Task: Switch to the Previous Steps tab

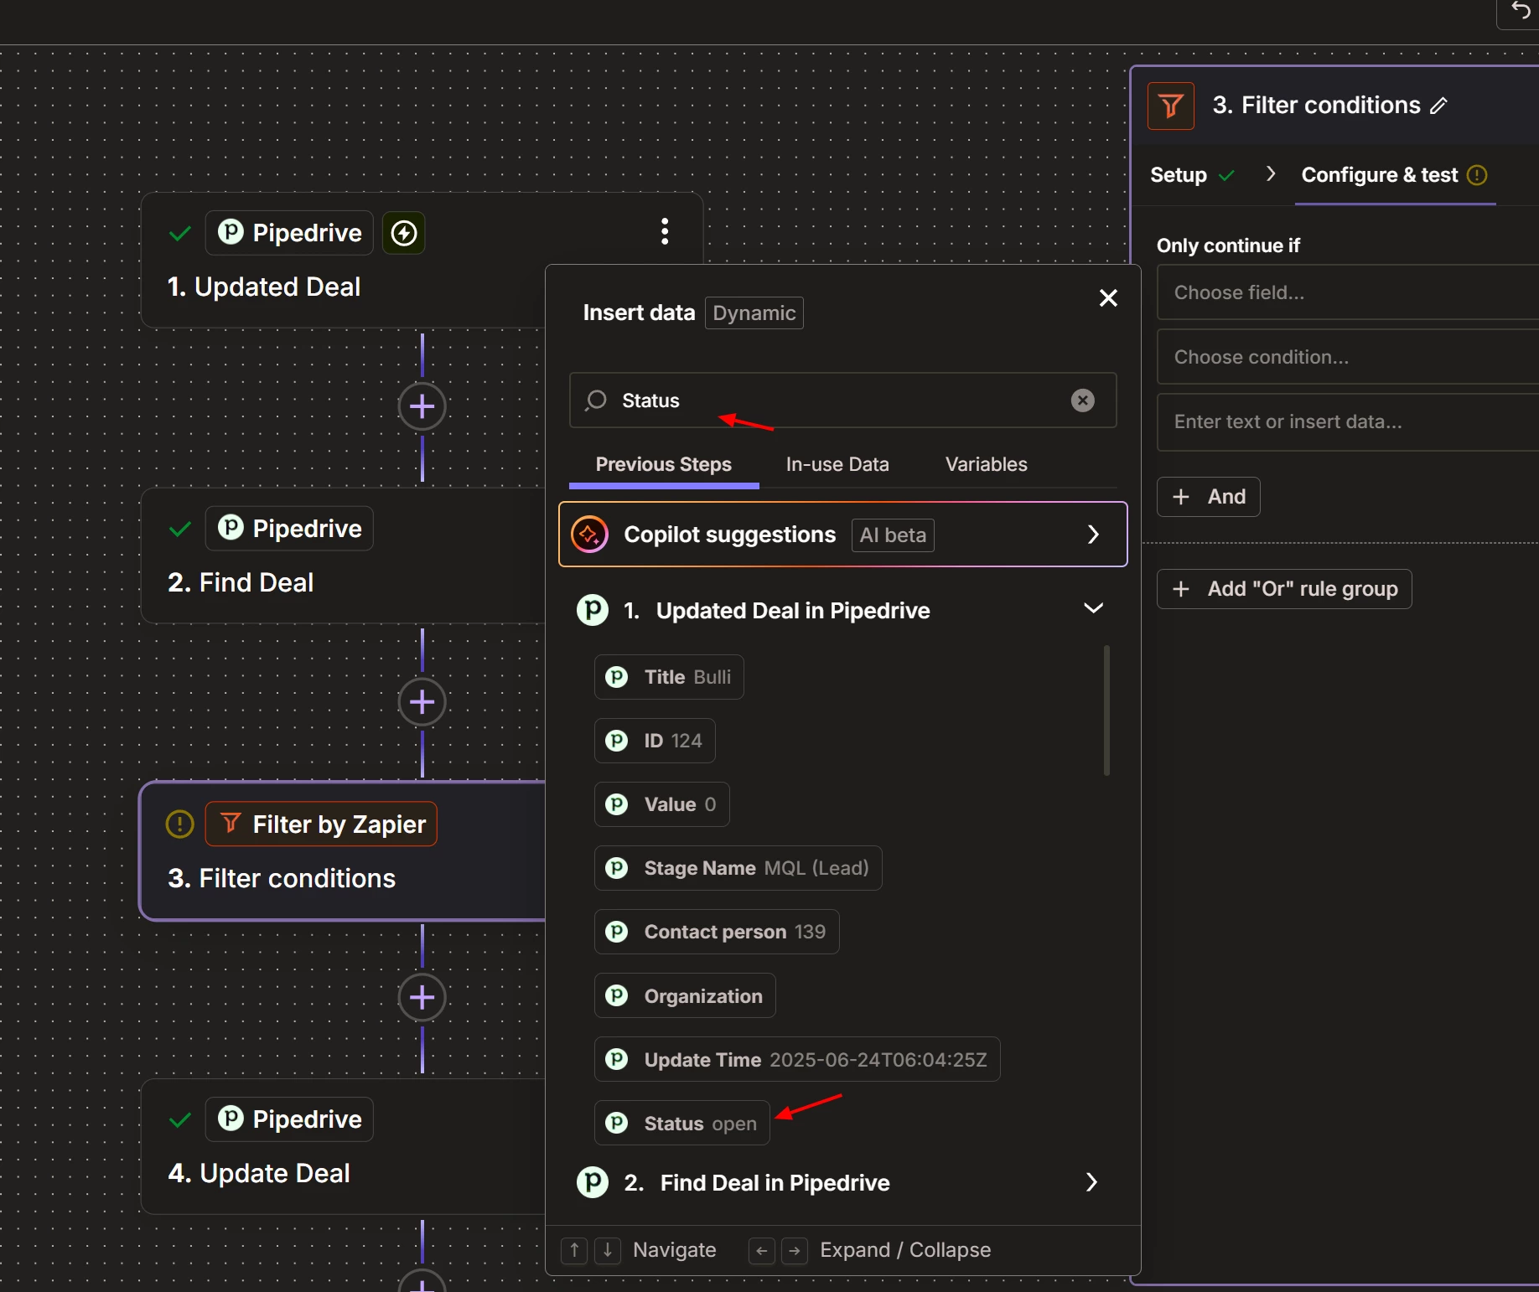Action: coord(664,464)
